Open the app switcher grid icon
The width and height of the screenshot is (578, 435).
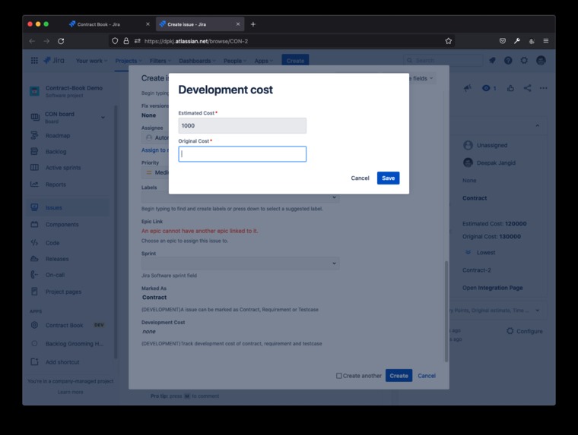click(34, 61)
